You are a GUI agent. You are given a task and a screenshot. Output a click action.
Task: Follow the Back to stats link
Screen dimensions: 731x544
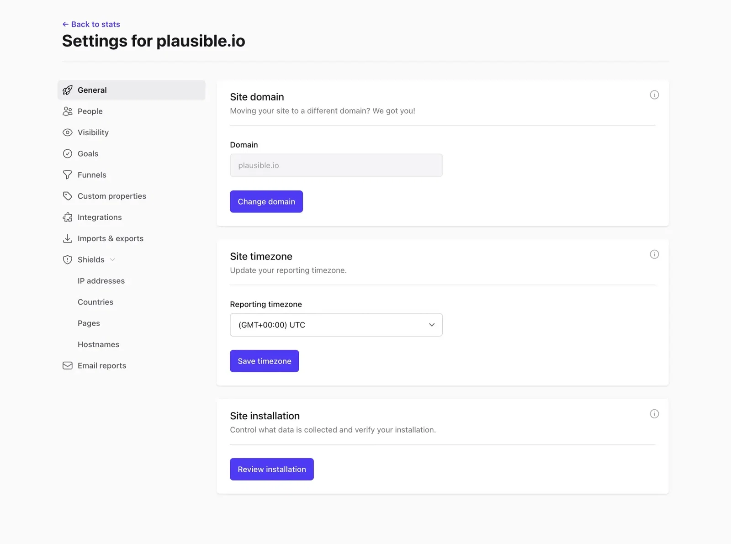pyautogui.click(x=91, y=24)
